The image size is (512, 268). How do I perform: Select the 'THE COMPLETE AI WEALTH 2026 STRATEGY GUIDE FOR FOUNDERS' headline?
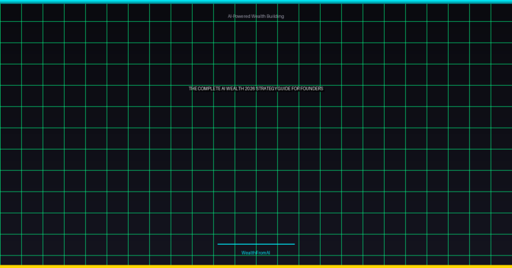(256, 88)
